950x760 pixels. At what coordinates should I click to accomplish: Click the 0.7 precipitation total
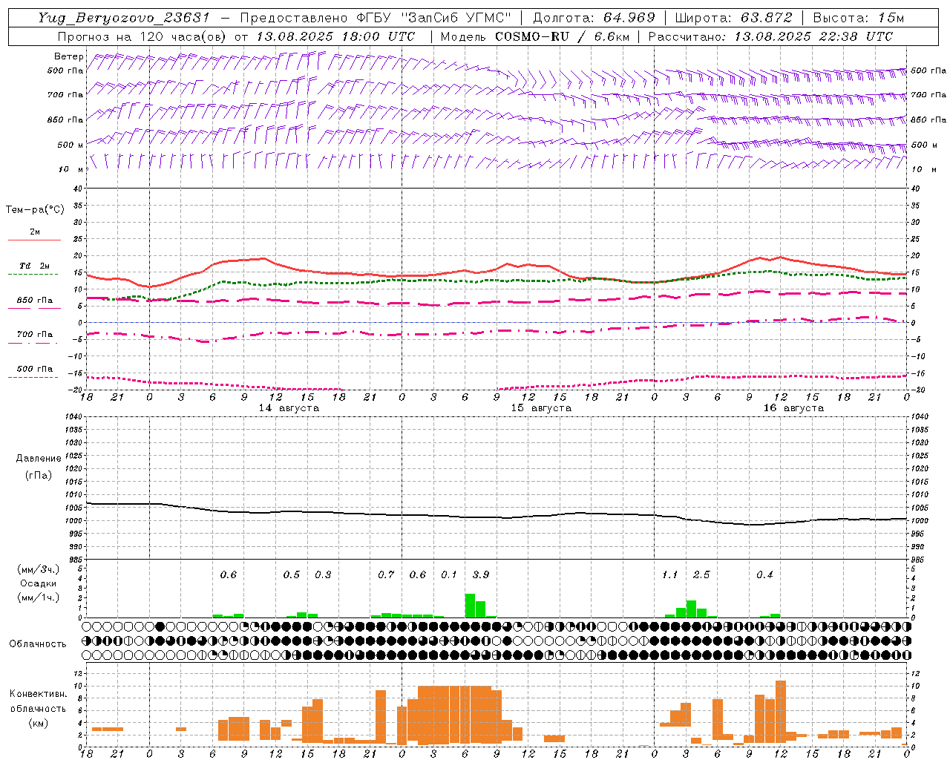386,575
